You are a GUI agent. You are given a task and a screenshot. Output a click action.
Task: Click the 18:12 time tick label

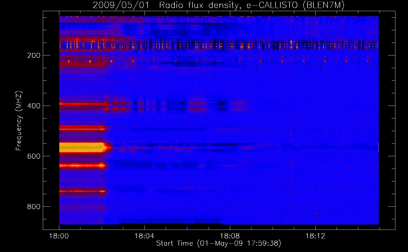315,236
